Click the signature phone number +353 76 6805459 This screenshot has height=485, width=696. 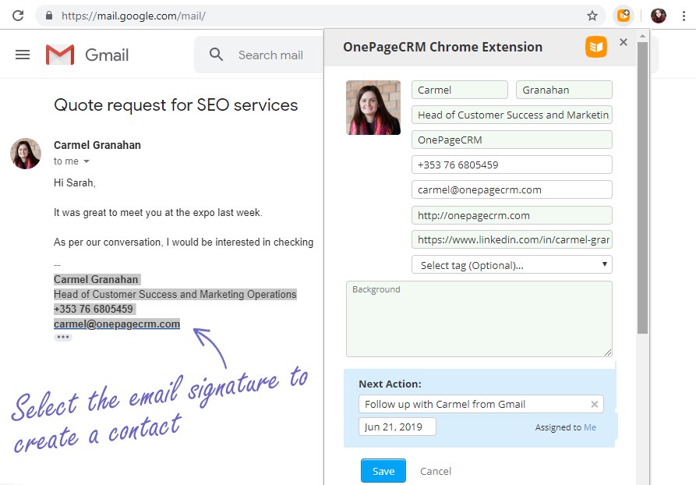[94, 309]
